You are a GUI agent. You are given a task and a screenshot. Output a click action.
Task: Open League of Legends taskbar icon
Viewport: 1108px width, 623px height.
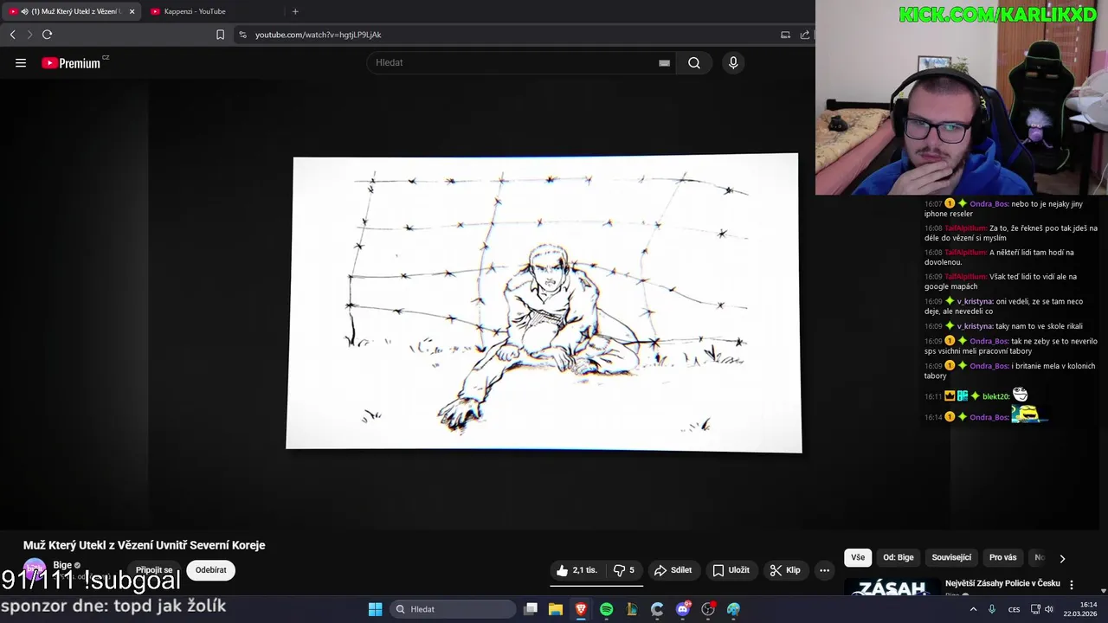click(632, 609)
